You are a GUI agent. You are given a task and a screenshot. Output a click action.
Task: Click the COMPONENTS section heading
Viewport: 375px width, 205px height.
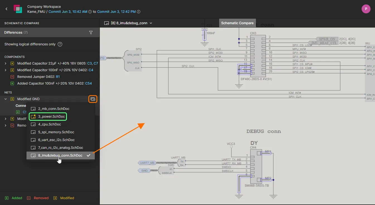[x=14, y=57]
